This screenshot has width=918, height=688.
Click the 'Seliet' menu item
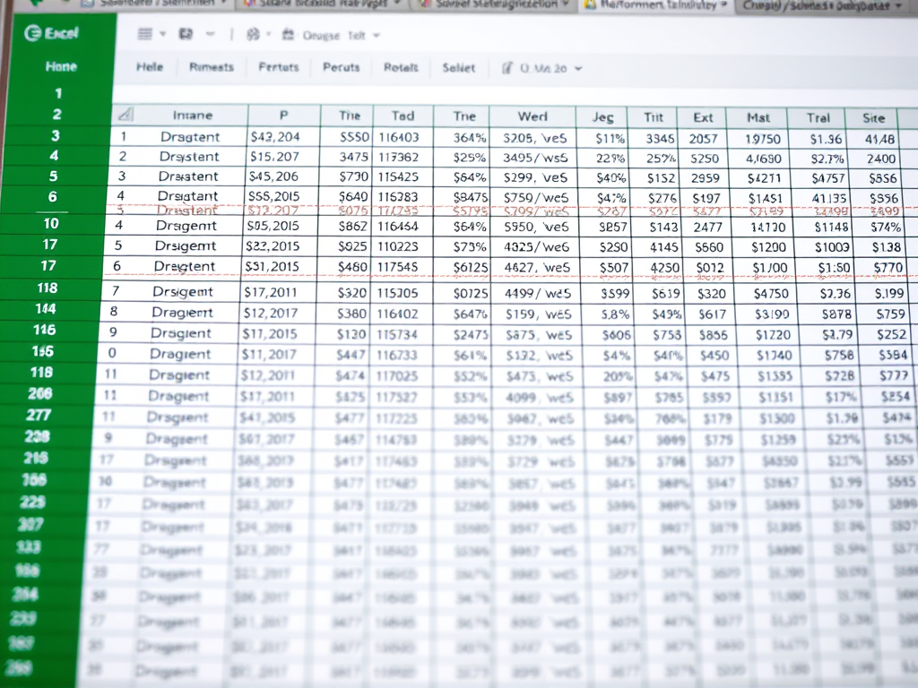[x=461, y=67]
